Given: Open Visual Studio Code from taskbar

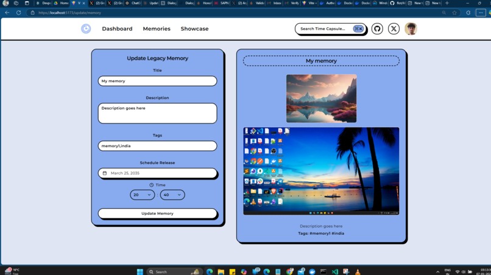Looking at the screenshot, I should click(x=334, y=271).
